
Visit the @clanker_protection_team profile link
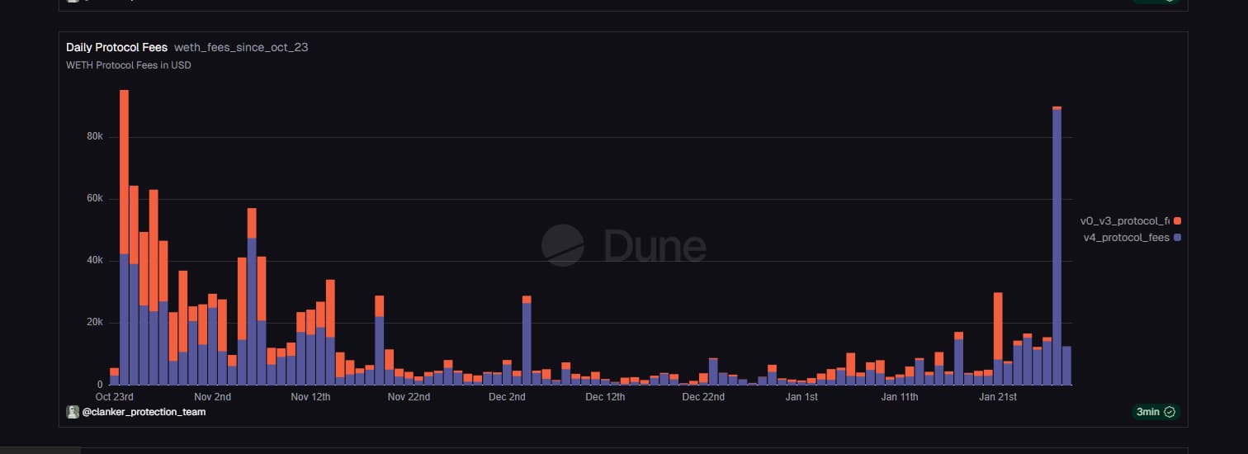(x=144, y=411)
